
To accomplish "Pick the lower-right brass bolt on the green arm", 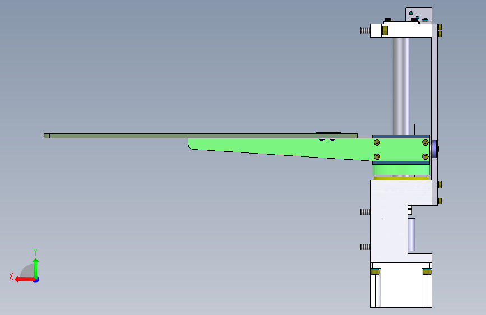I will click(x=425, y=156).
